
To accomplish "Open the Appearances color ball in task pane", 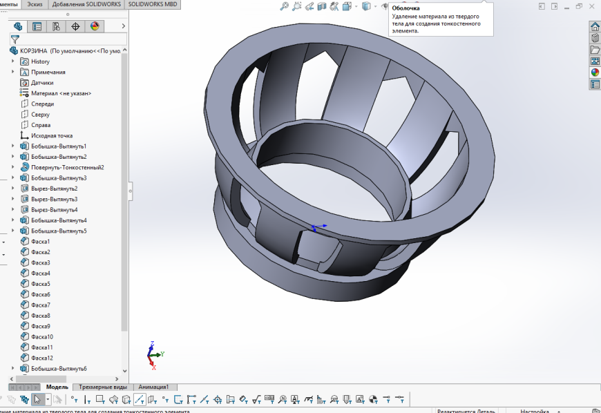I will (595, 73).
